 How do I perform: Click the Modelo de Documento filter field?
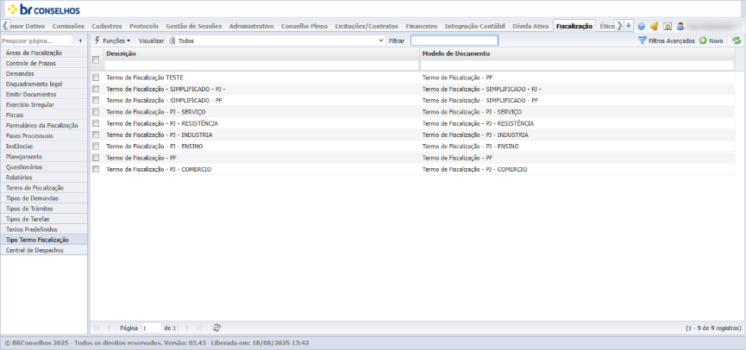577,66
